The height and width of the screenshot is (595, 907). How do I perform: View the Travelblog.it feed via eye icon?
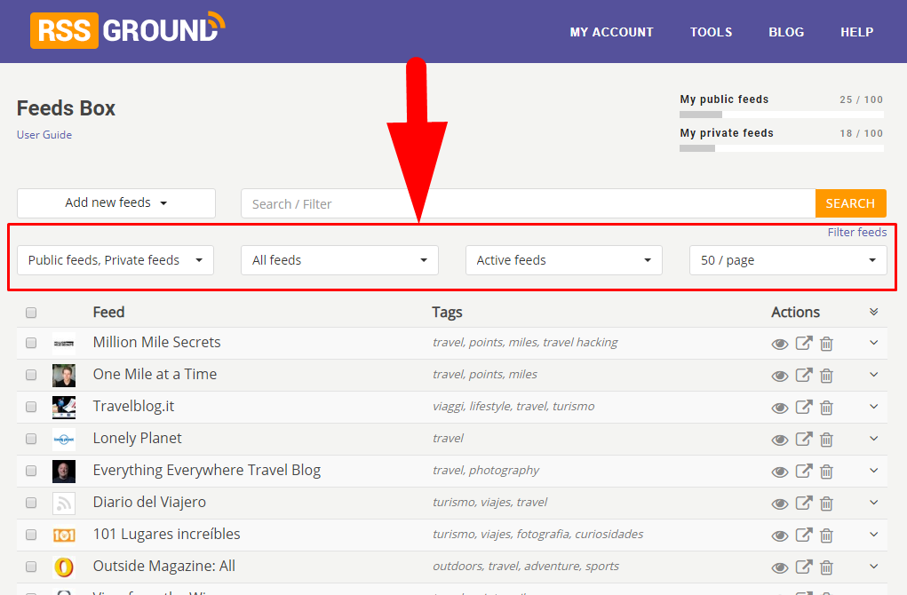[x=780, y=408]
